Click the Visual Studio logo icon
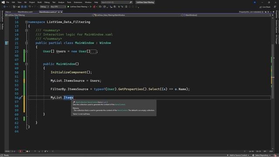 tap(3, 2)
